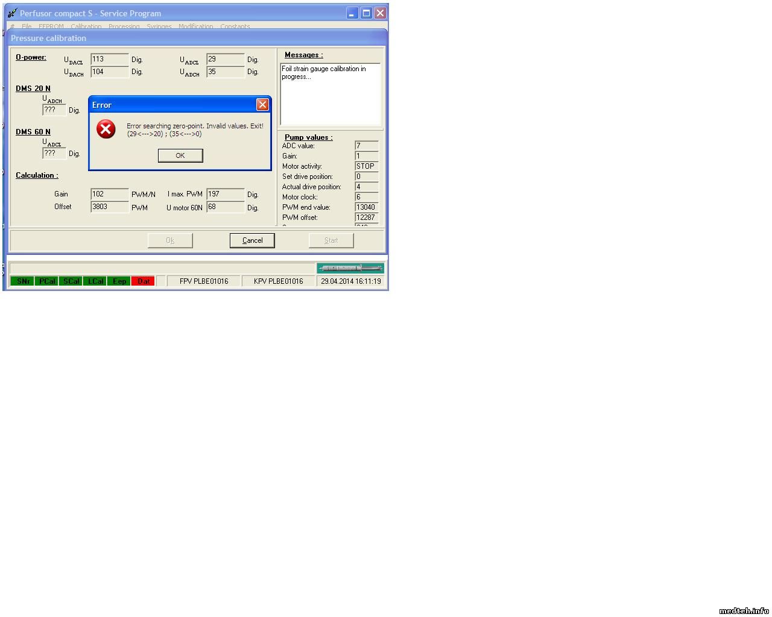Click the green SNr status indicator
This screenshot has width=772, height=617.
(23, 281)
